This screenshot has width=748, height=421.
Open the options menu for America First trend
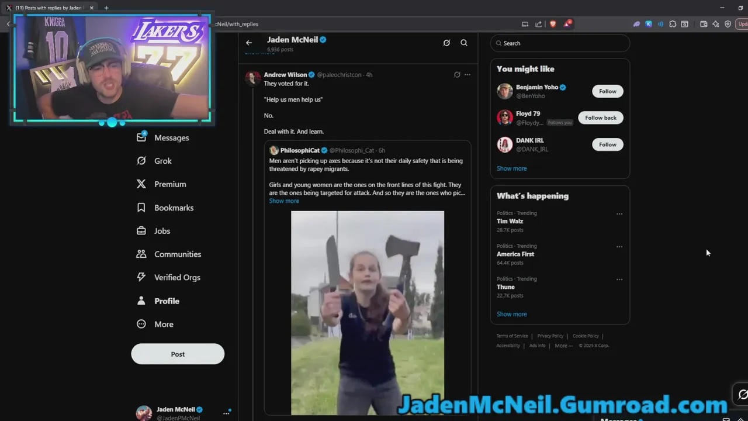[x=619, y=247]
